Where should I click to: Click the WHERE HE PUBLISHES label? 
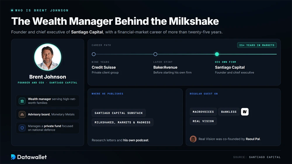[x=107, y=94]
